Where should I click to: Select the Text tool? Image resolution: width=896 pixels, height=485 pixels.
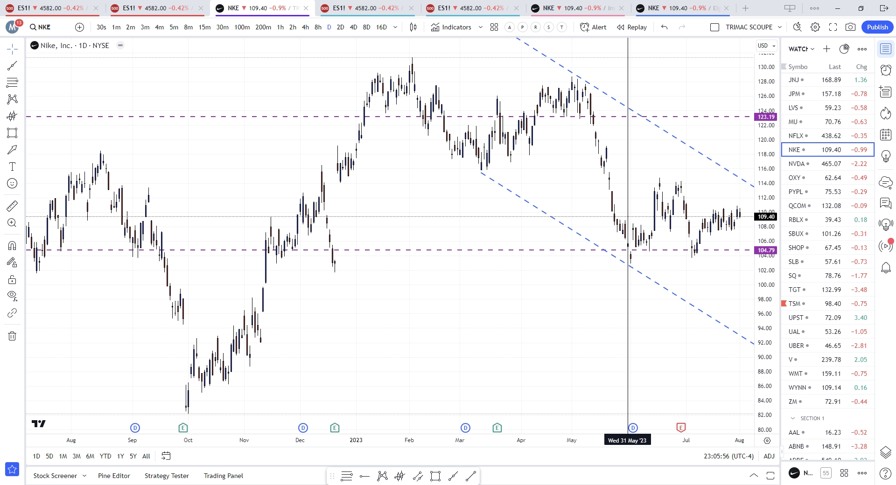12,166
